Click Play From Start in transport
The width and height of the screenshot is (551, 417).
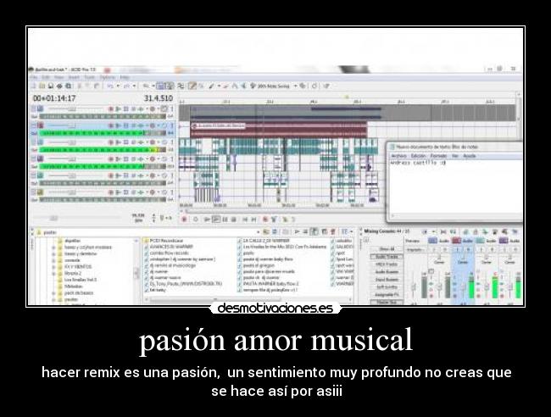[208, 220]
